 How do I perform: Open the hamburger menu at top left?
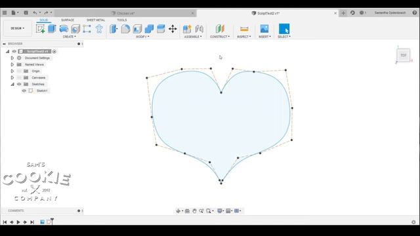[x=5, y=12]
